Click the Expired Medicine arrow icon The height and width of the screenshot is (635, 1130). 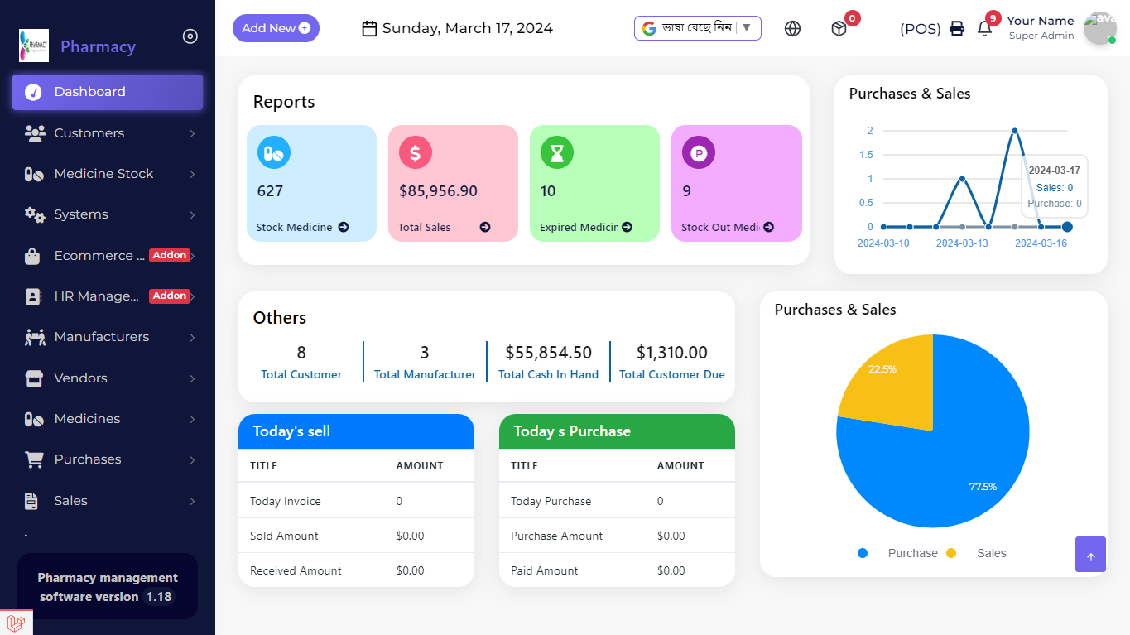click(627, 227)
